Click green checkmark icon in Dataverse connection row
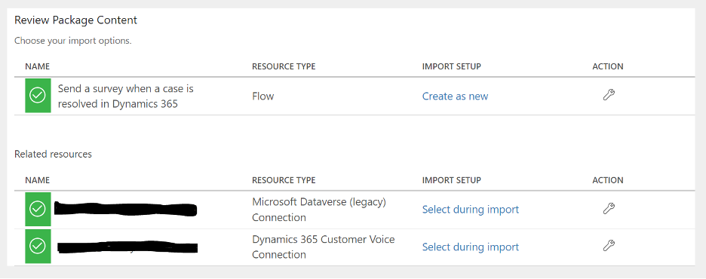Screen dimensions: 706x279 point(38,210)
